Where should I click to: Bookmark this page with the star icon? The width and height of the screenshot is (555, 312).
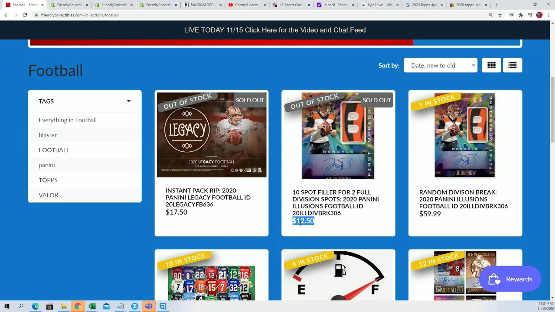tap(500, 15)
